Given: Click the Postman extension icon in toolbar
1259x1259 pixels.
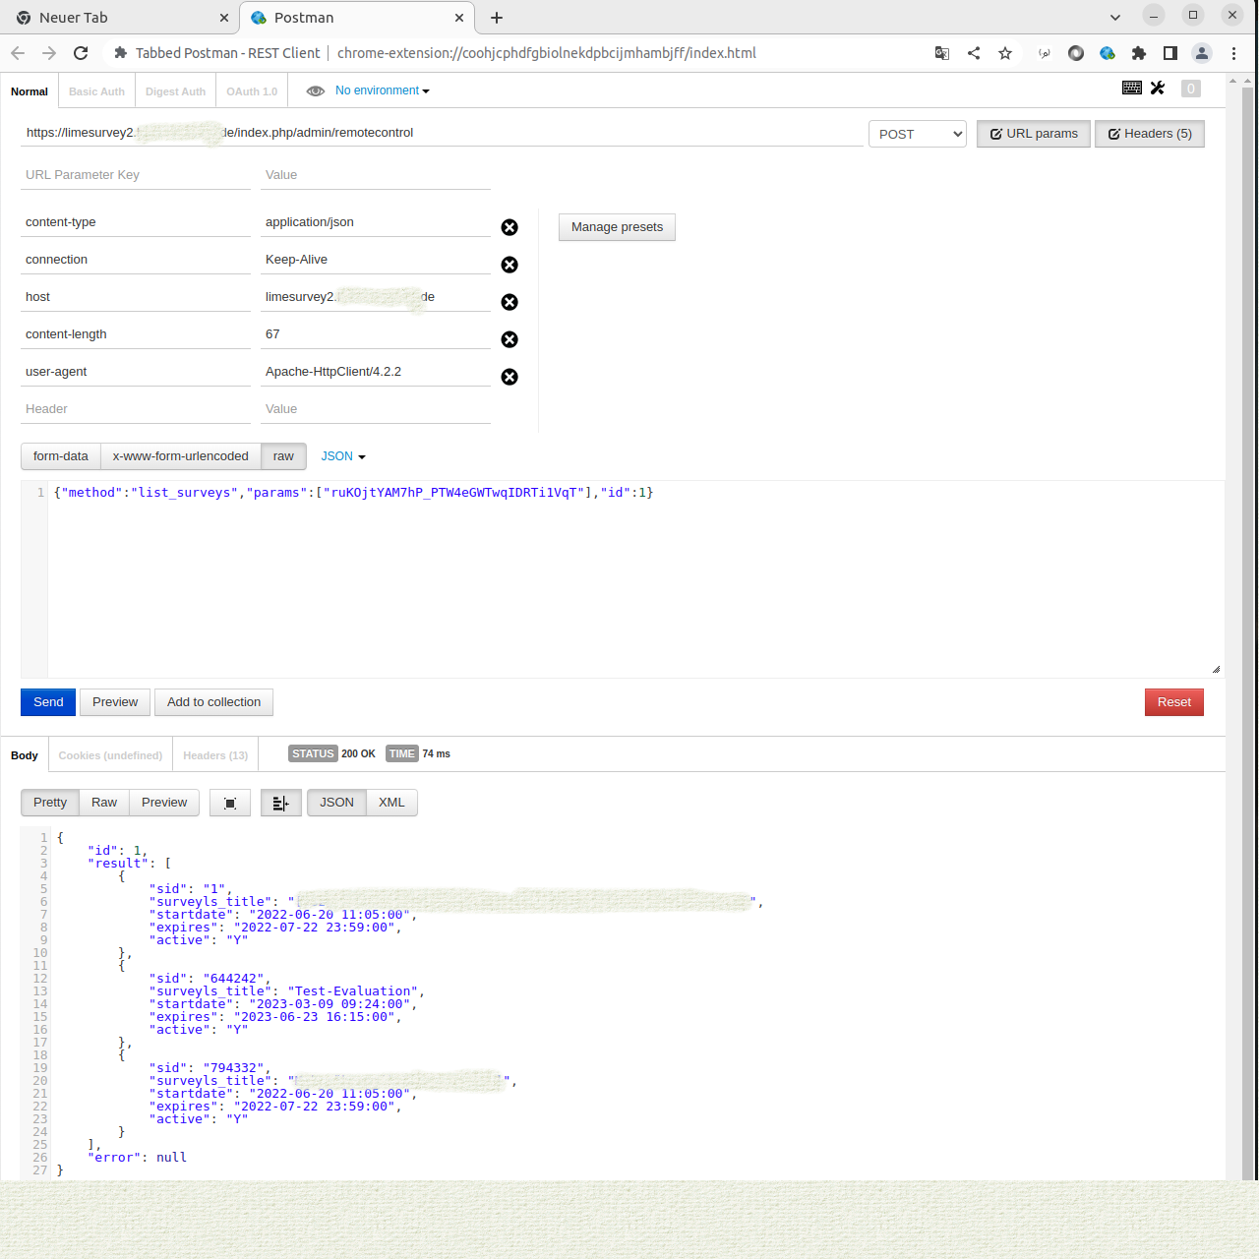Looking at the screenshot, I should [x=1108, y=53].
